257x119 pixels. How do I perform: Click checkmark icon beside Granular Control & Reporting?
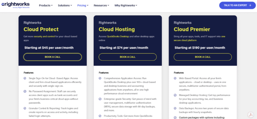25,108
